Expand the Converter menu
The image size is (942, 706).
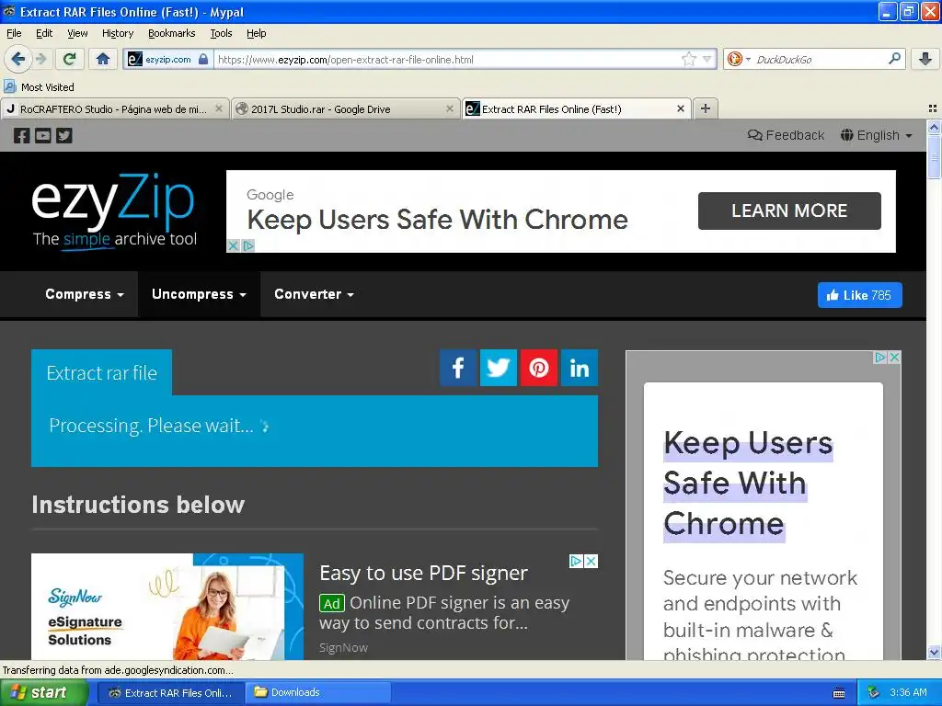click(x=314, y=294)
